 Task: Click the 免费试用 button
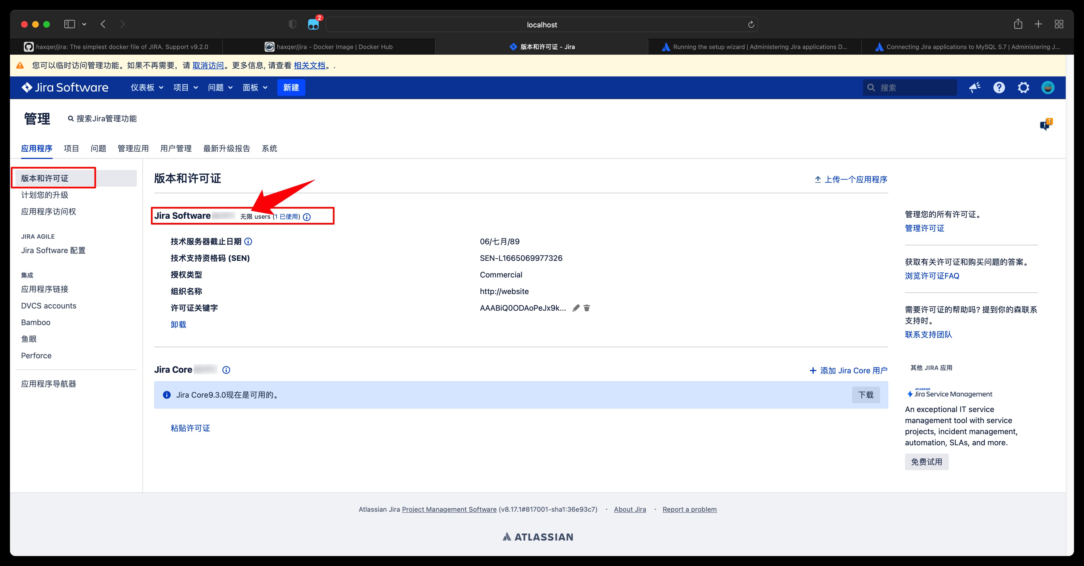(927, 462)
